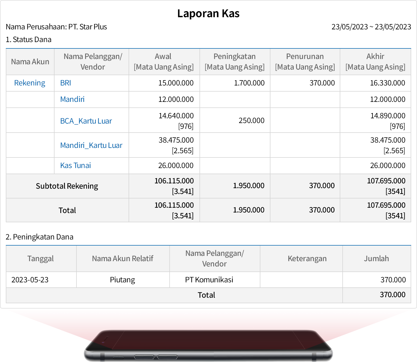Click the Akhir column header

(375, 62)
